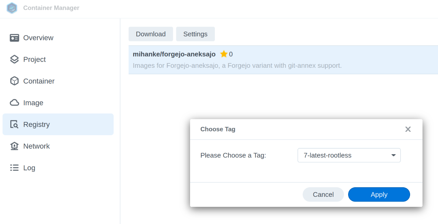Click the Container cube icon
Image resolution: width=438 pixels, height=224 pixels.
coord(14,81)
